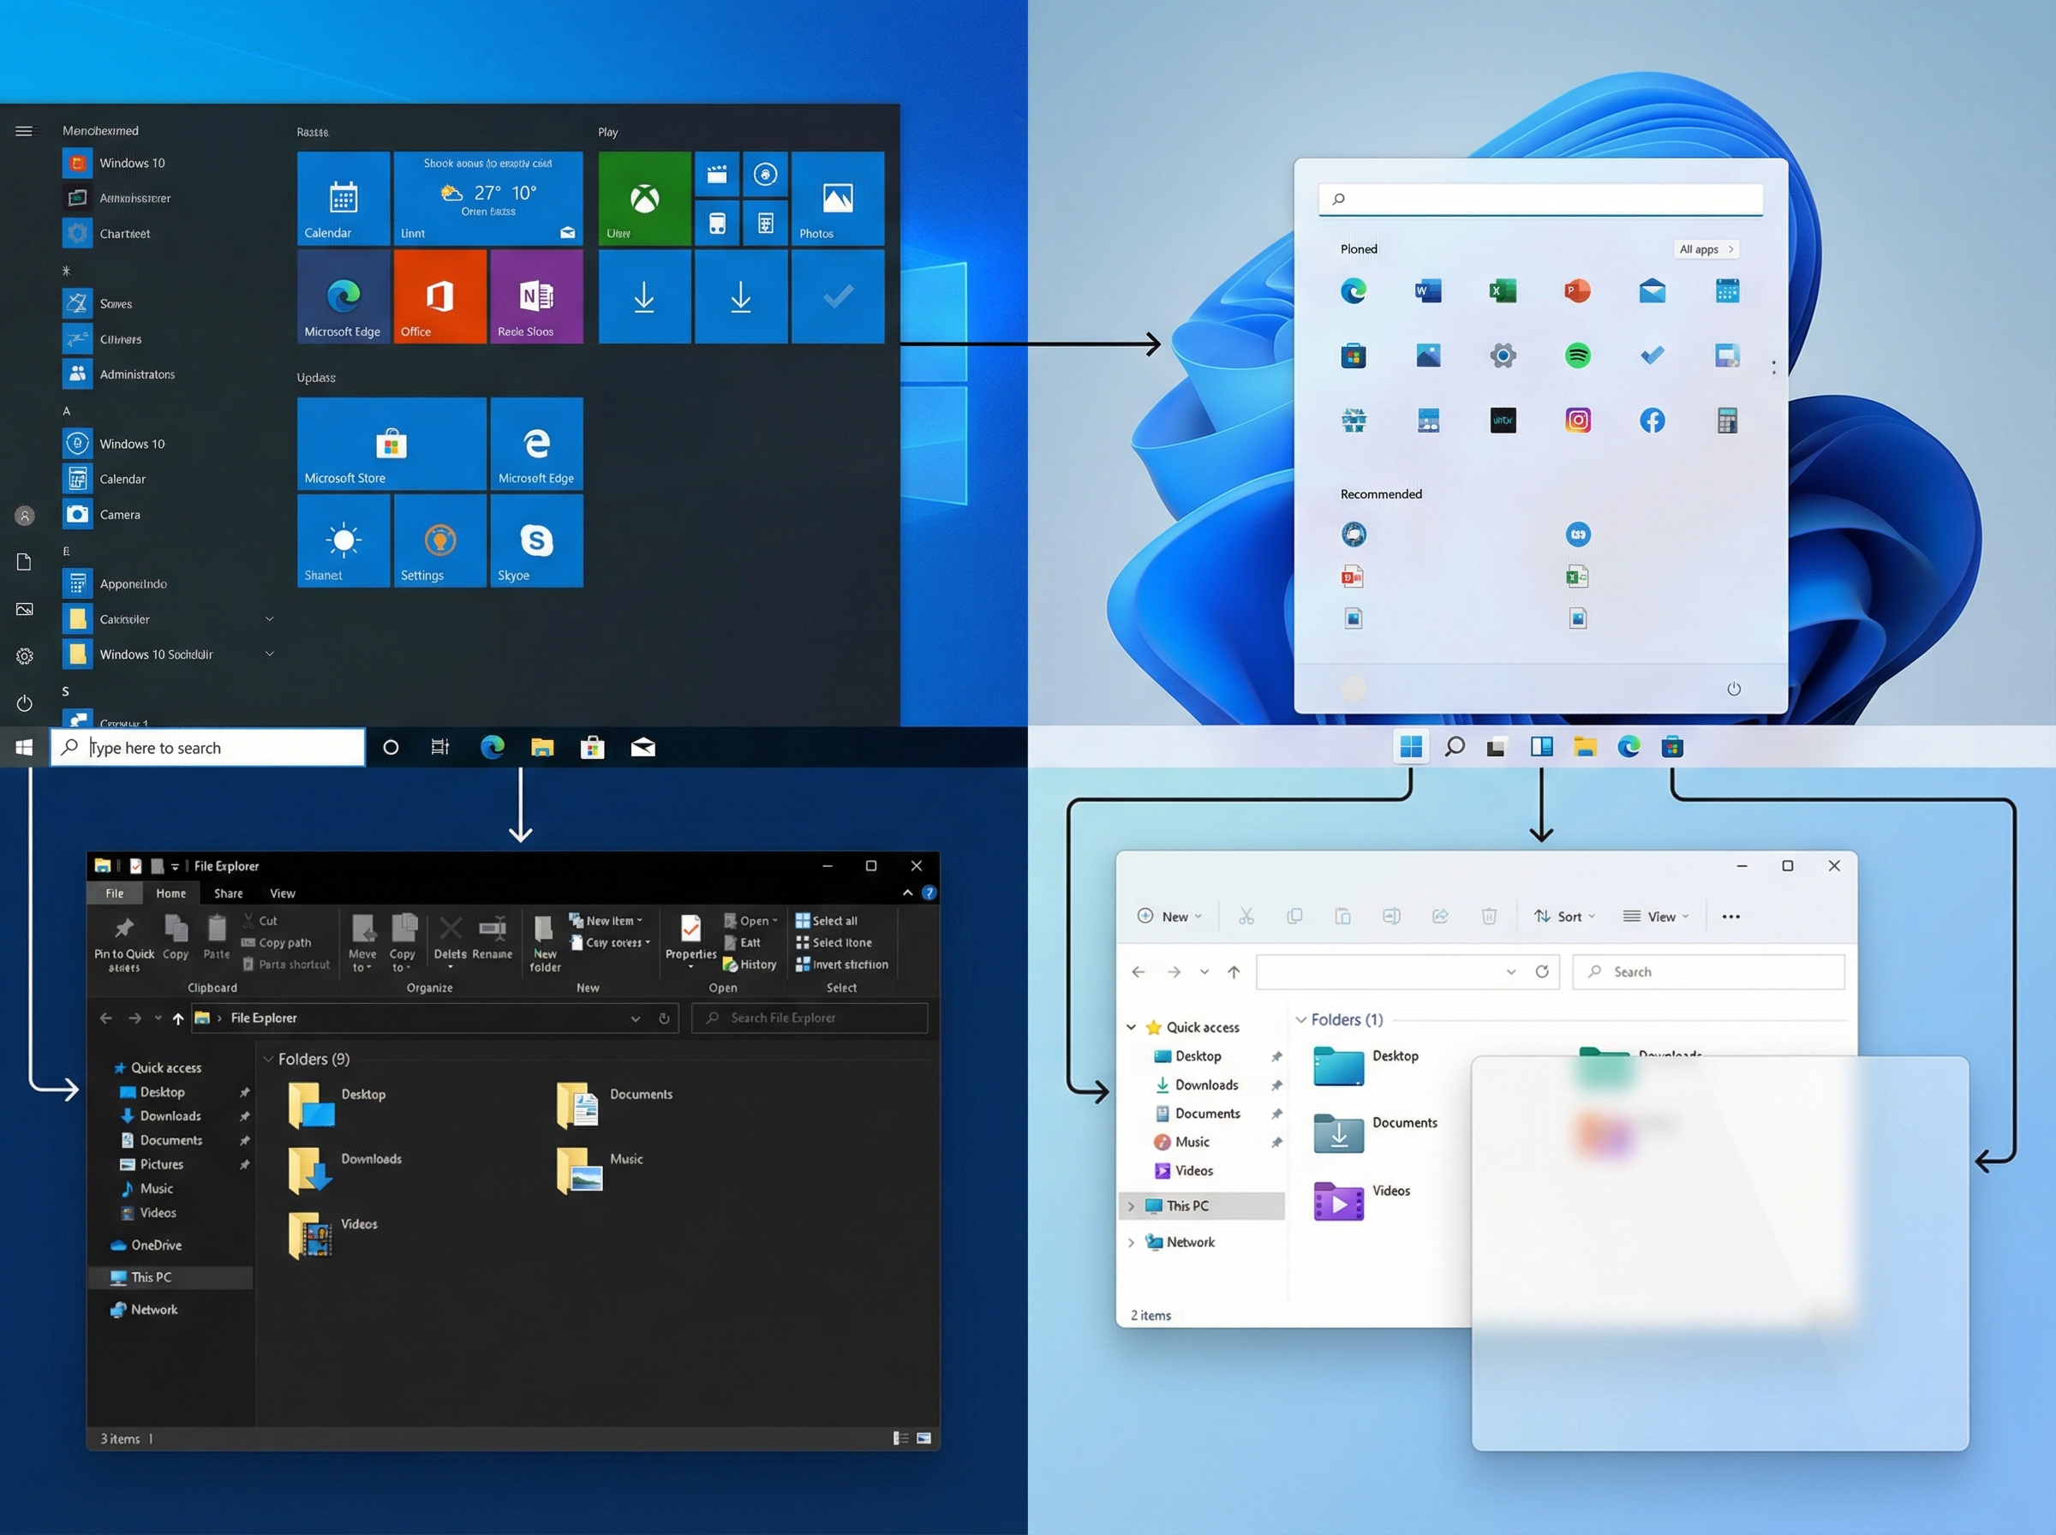This screenshot has width=2056, height=1535.
Task: Click the File Explorer icon on Windows 10 taskbar
Action: [543, 747]
